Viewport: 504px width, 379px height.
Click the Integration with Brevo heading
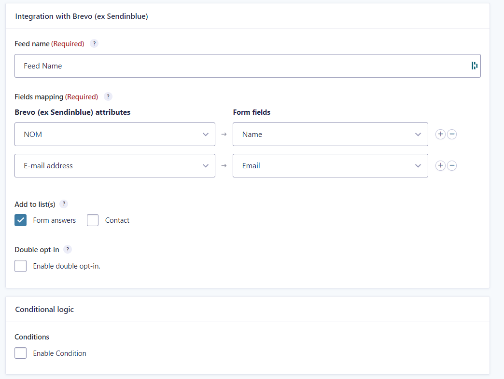click(81, 16)
